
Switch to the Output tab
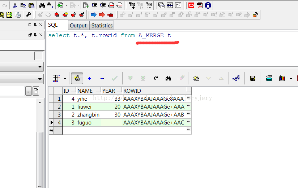[x=78, y=25]
